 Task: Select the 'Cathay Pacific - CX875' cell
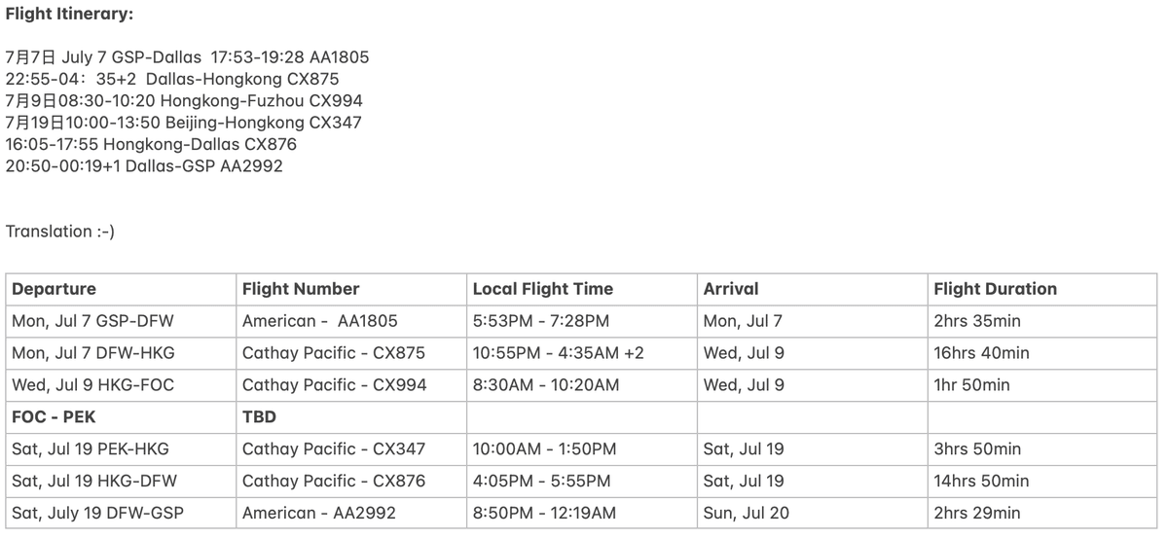click(x=334, y=353)
